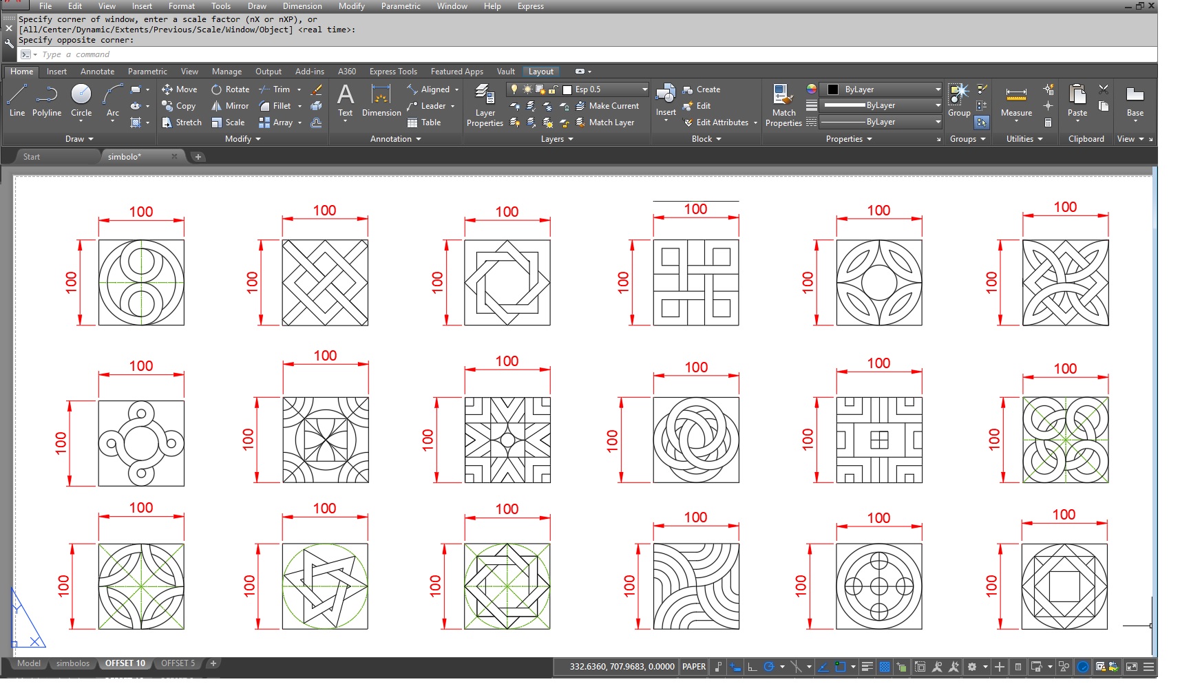
Task: Toggle PAPER space in status bar
Action: [x=693, y=667]
